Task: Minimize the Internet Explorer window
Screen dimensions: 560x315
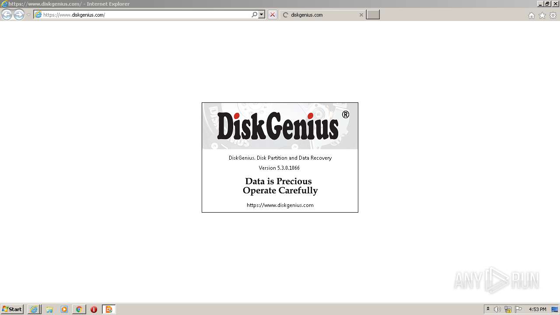Action: [540, 3]
